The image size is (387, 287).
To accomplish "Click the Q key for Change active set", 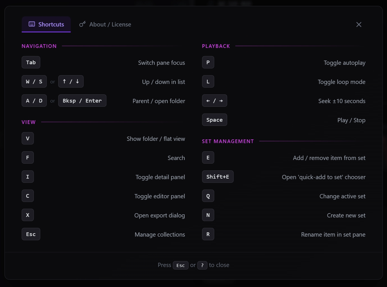I will click(x=208, y=196).
